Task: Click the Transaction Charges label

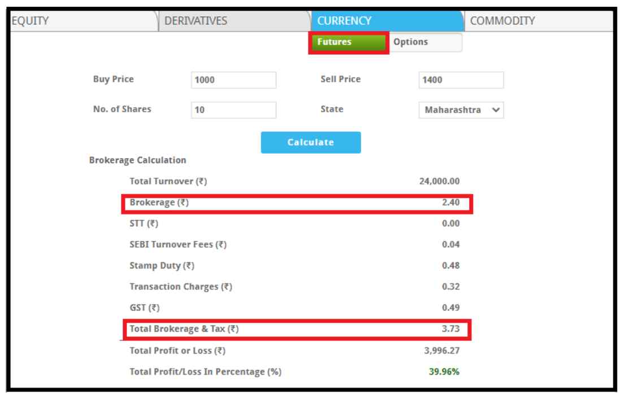Action: (181, 287)
